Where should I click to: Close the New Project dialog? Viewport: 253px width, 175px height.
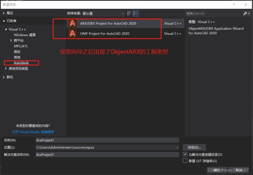(x=246, y=5)
